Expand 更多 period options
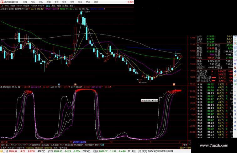The image size is (237, 153). pos(72,6)
